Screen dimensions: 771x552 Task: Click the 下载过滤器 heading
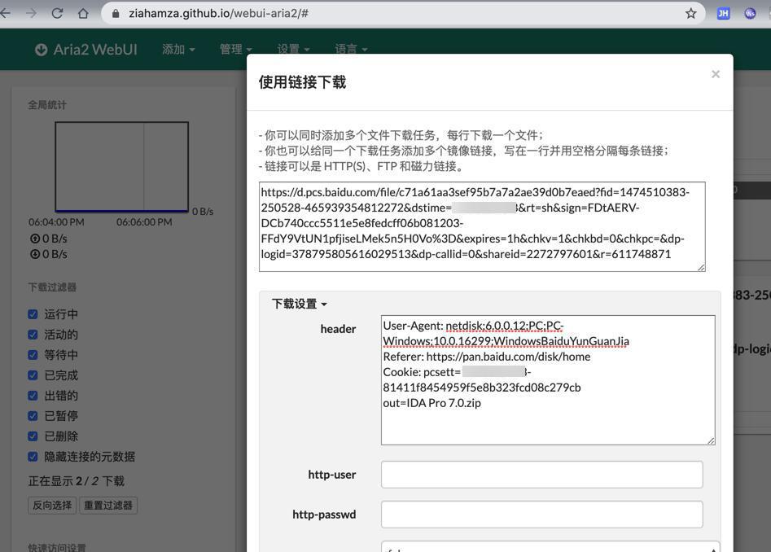click(x=52, y=287)
